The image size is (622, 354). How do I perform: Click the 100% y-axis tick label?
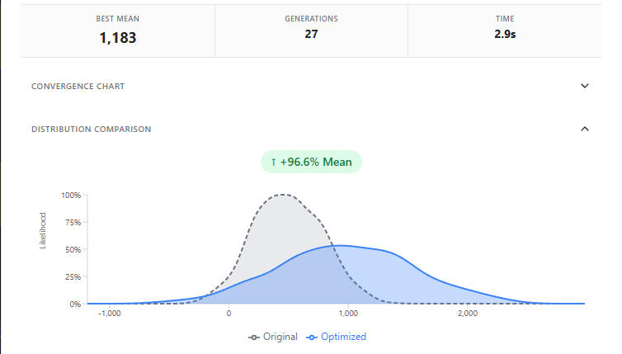pos(70,196)
